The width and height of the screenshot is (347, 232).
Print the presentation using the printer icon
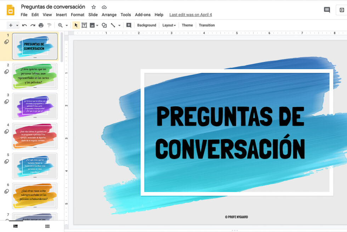pos(41,25)
